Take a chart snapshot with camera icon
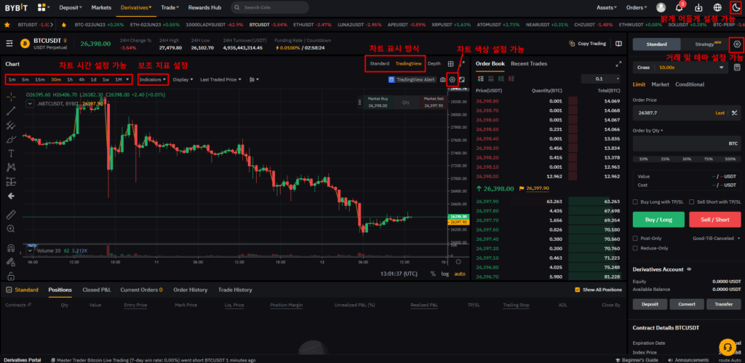The width and height of the screenshot is (745, 363). [443, 80]
